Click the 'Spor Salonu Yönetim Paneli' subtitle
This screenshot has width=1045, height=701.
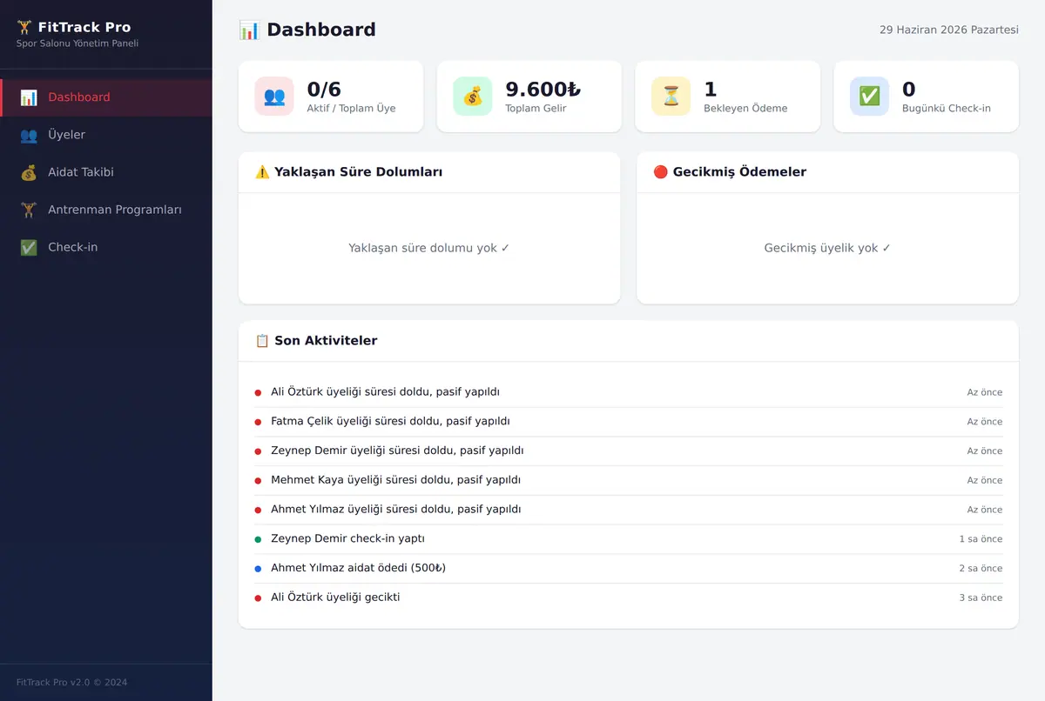click(x=78, y=43)
